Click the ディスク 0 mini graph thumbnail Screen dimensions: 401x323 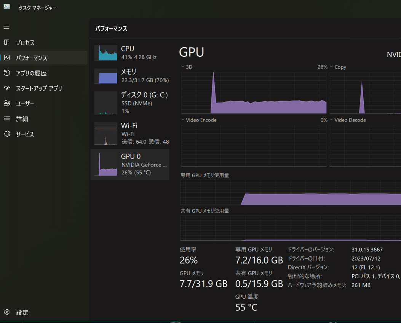click(105, 103)
